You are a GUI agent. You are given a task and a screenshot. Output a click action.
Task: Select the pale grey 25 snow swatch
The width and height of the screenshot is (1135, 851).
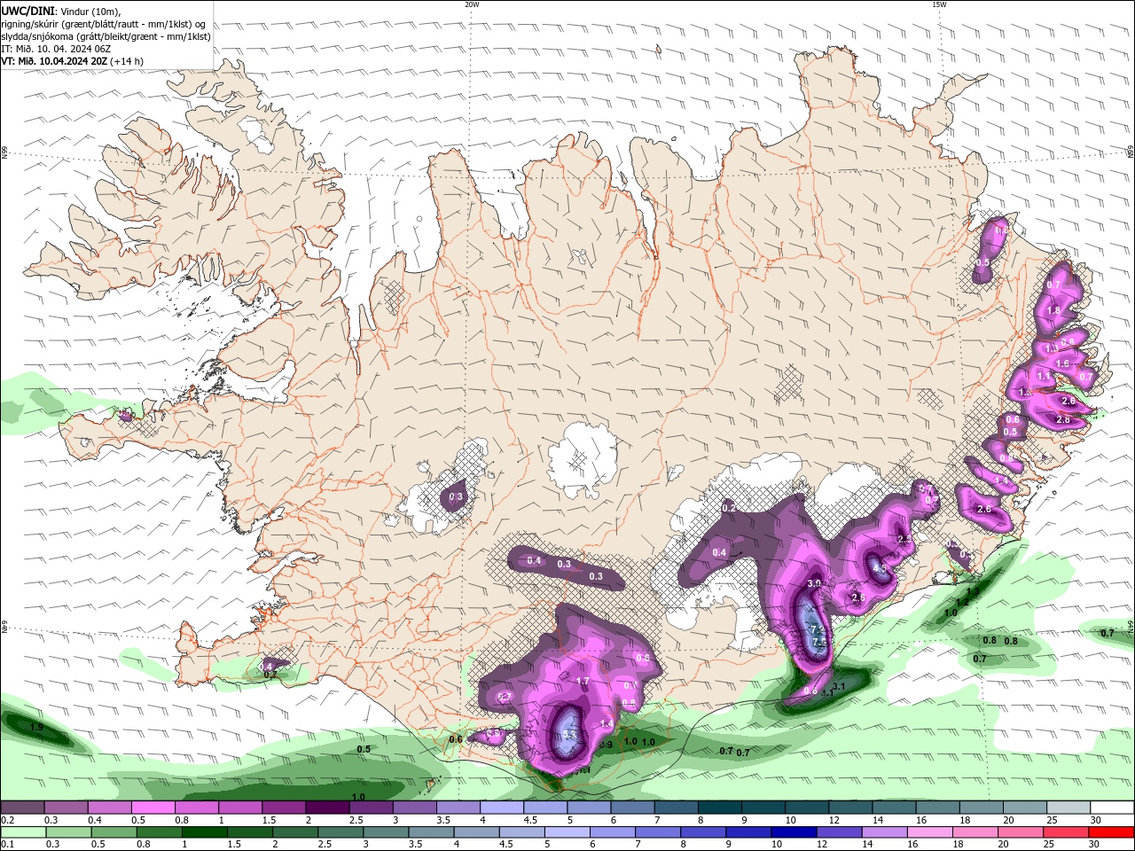click(1068, 808)
